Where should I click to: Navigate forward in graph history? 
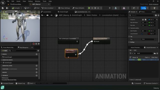pyautogui.click(x=51, y=15)
